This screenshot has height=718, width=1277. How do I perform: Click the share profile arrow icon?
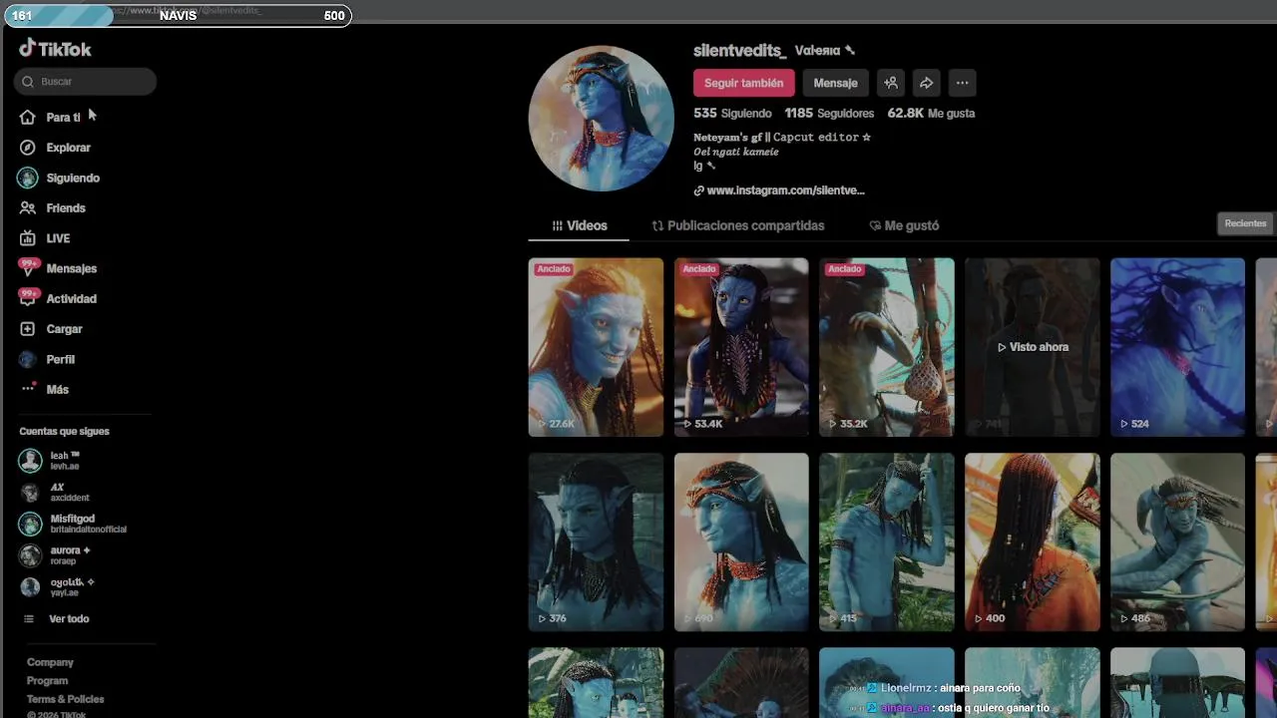click(x=926, y=83)
